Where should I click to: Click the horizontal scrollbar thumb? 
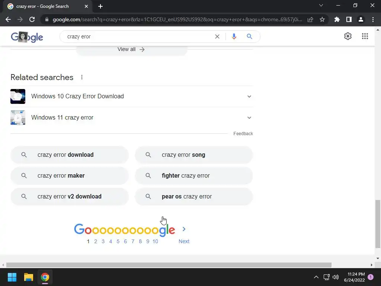(169, 265)
